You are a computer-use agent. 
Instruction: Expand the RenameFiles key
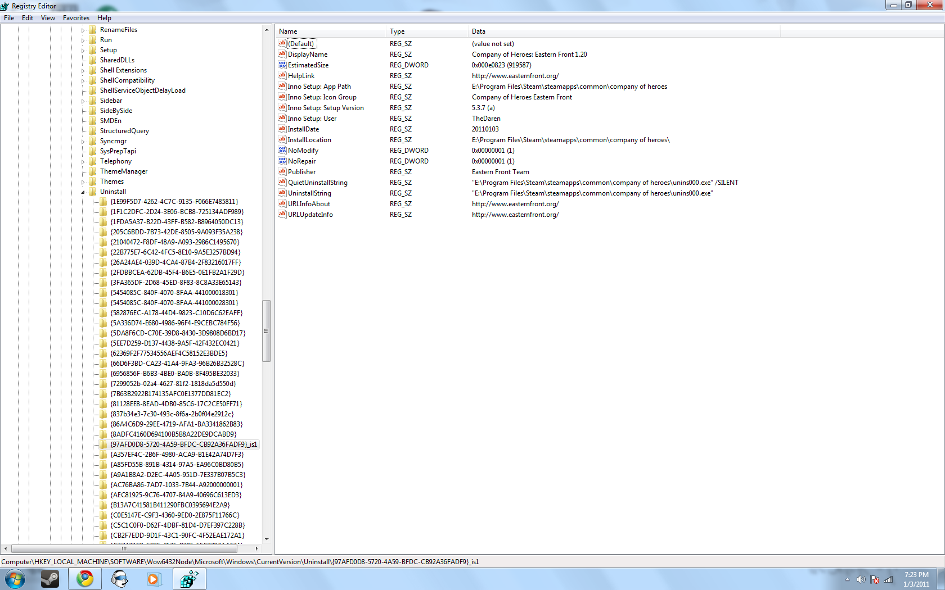(x=83, y=30)
